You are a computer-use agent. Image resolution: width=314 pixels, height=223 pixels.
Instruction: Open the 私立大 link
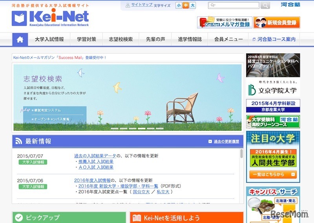pos(163,192)
